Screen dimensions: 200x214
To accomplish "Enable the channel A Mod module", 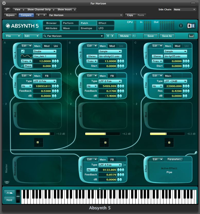I will point(15,115).
